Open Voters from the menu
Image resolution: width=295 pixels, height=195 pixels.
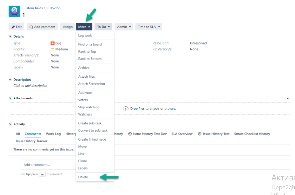(x=95, y=100)
